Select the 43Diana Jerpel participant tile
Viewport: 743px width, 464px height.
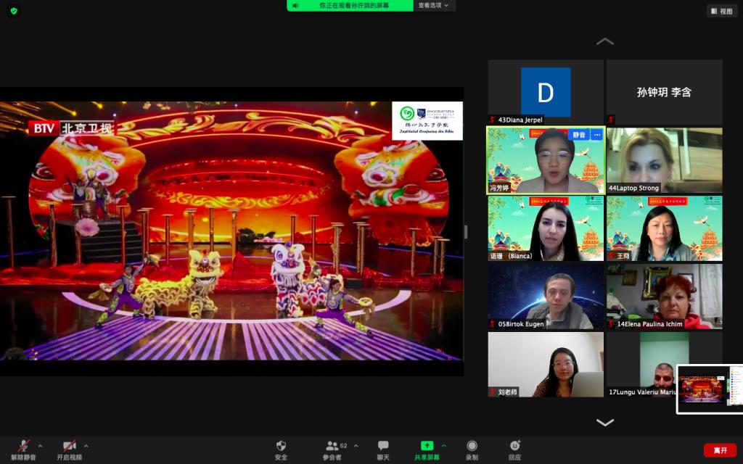[546, 92]
